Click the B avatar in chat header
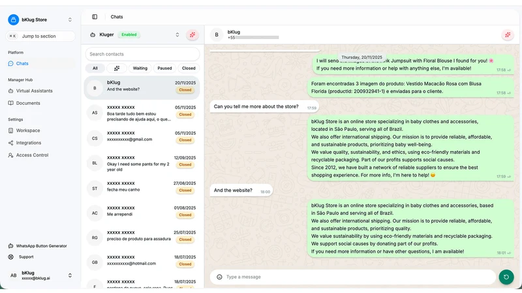 [217, 35]
